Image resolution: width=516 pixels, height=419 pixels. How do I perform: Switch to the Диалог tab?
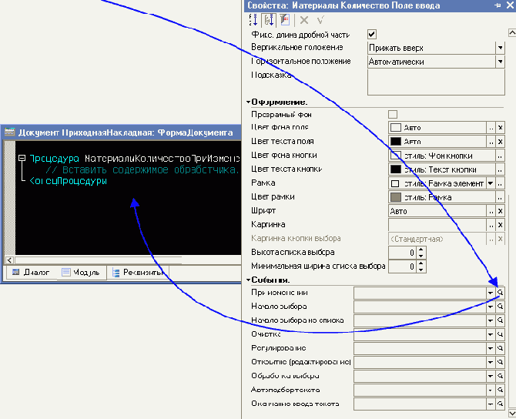coord(31,272)
